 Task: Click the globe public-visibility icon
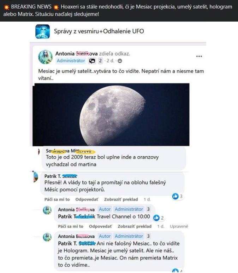coord(120,61)
